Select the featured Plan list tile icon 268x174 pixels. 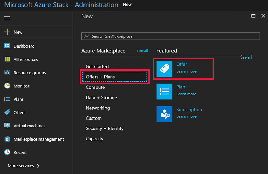tap(164, 91)
